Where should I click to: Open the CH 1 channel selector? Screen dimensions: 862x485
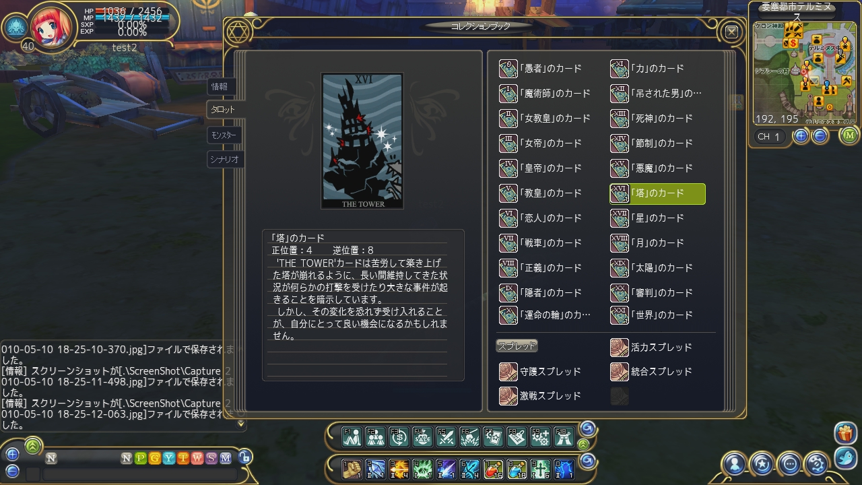click(x=770, y=137)
